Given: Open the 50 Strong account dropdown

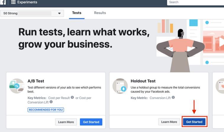Looking at the screenshot, I should (32, 13).
